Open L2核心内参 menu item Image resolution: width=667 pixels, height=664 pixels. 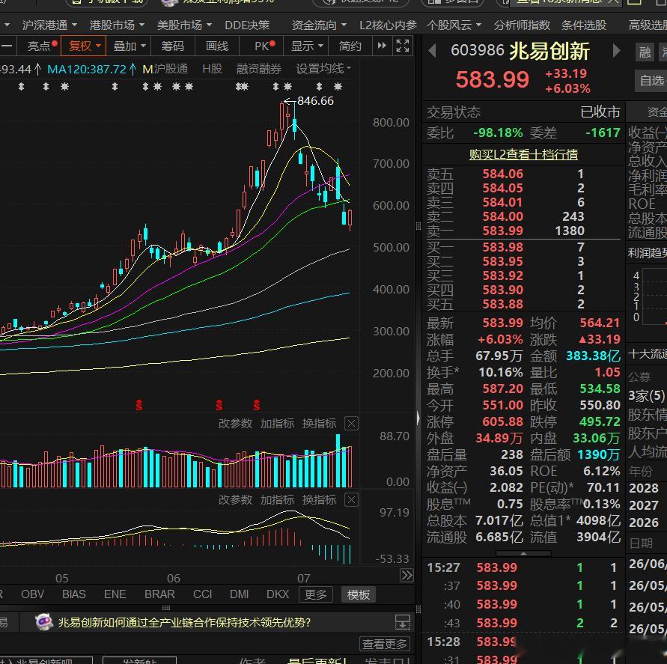tap(388, 25)
